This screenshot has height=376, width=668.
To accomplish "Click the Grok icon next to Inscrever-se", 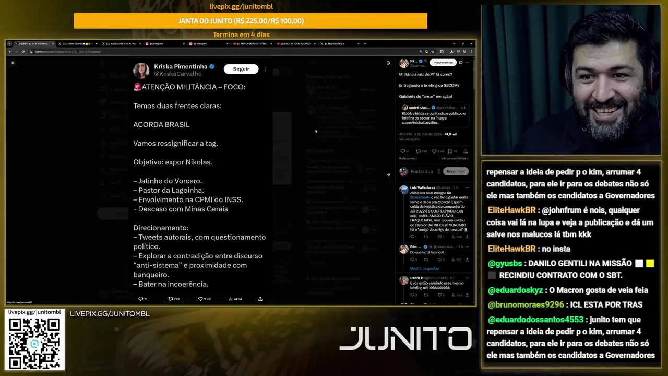I will [x=461, y=62].
